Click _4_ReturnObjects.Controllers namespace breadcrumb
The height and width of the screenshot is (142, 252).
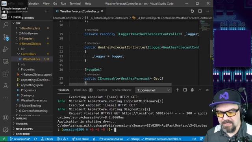109,18
